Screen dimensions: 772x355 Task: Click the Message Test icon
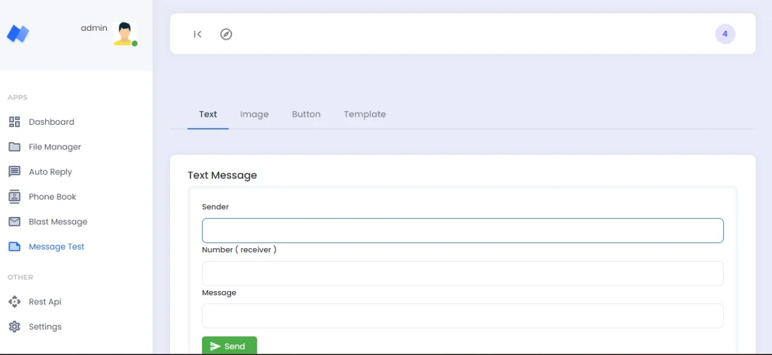(x=14, y=247)
